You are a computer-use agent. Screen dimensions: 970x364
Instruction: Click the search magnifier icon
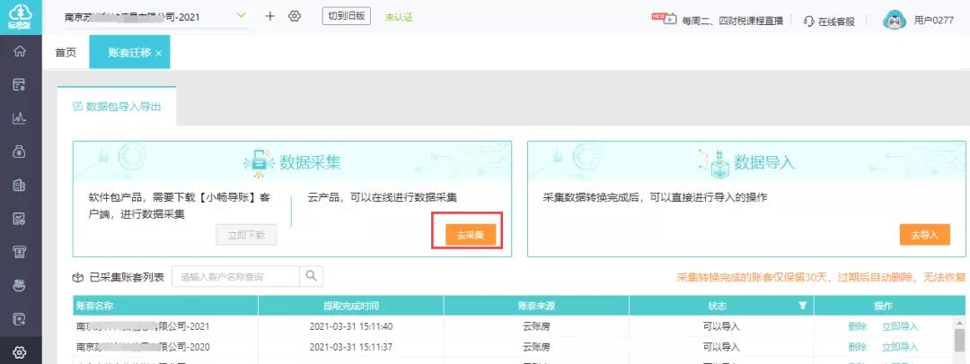pyautogui.click(x=312, y=276)
